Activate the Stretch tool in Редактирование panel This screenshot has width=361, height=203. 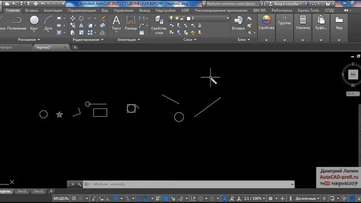click(73, 33)
